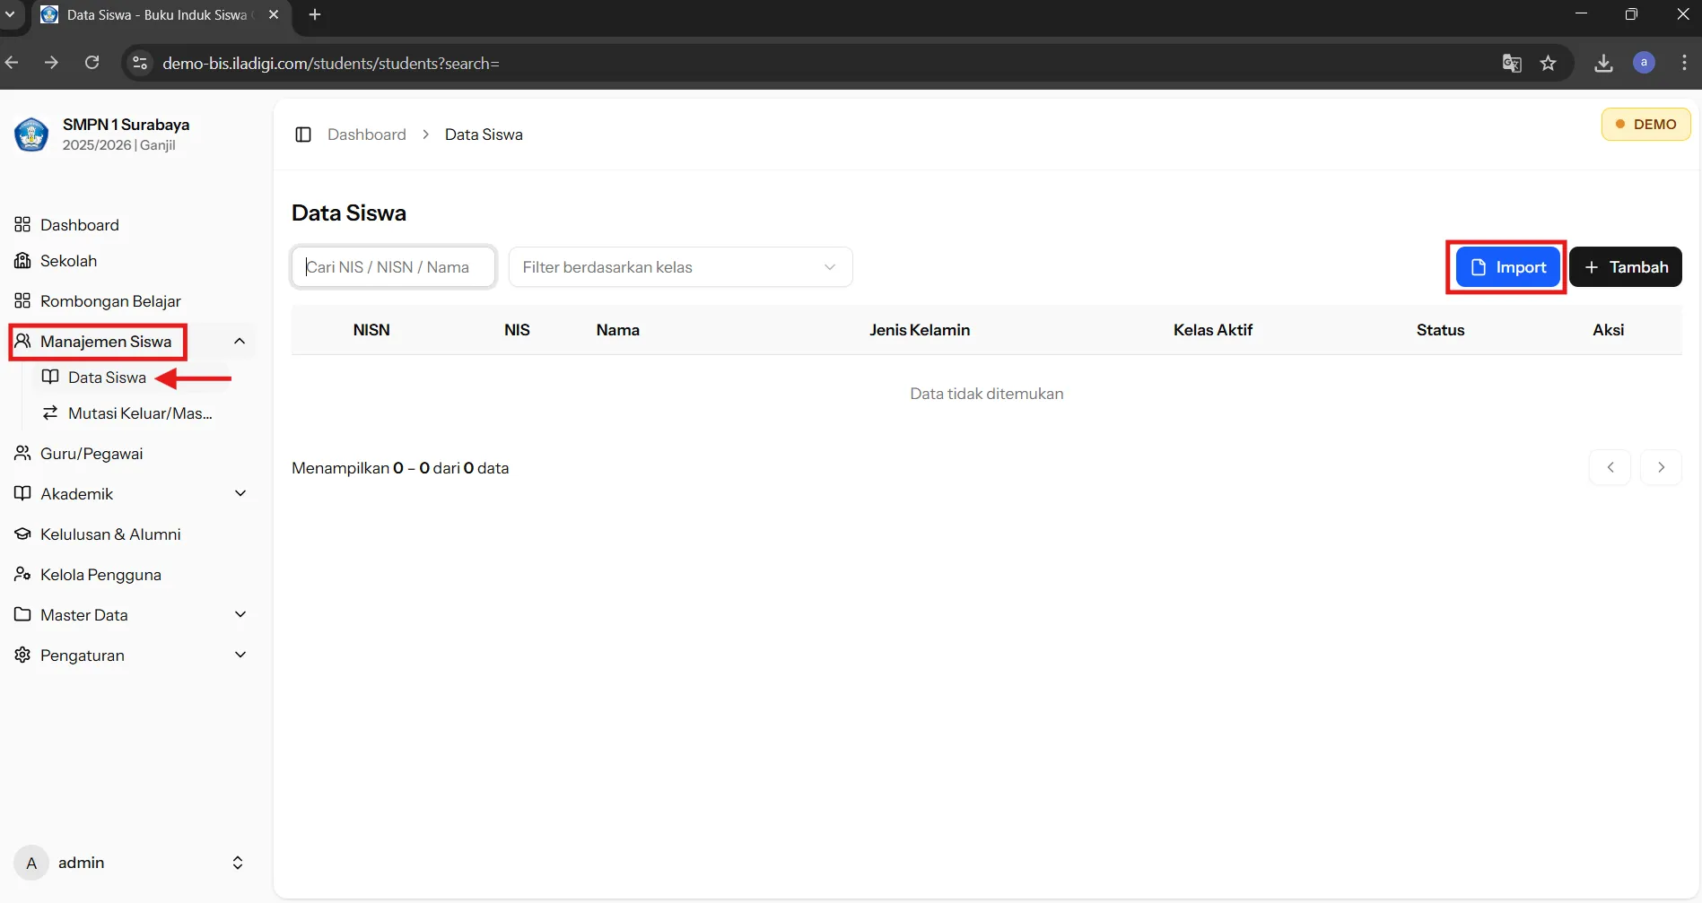This screenshot has height=903, width=1702.
Task: Bookmark this page with the star
Action: (1548, 63)
